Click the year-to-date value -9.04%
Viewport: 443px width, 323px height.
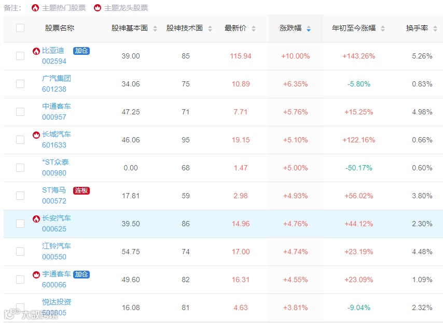pyautogui.click(x=359, y=307)
